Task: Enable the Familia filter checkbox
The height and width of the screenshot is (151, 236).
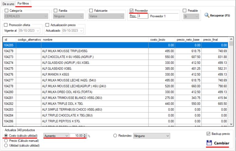Action: [56, 10]
